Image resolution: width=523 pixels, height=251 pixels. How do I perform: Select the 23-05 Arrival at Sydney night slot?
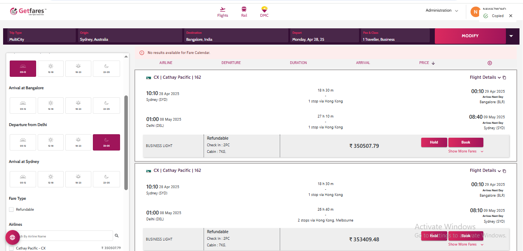(x=106, y=179)
